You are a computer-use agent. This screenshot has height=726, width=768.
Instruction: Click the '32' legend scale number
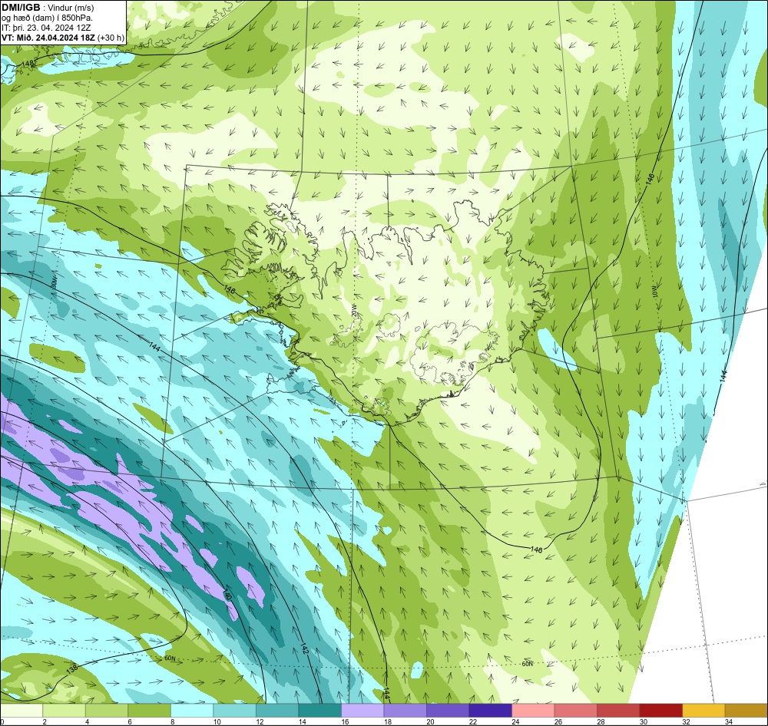pyautogui.click(x=686, y=721)
